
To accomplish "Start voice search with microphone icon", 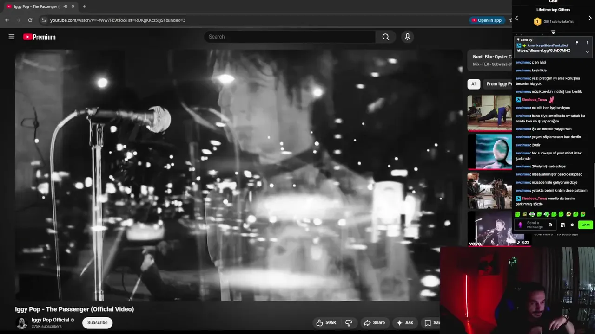I will [408, 37].
